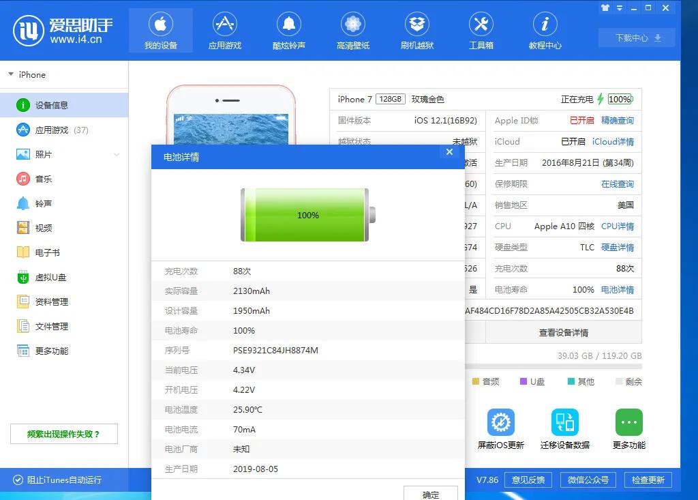
Task: Click the yellow 音频 storage swatch
Action: click(x=477, y=382)
